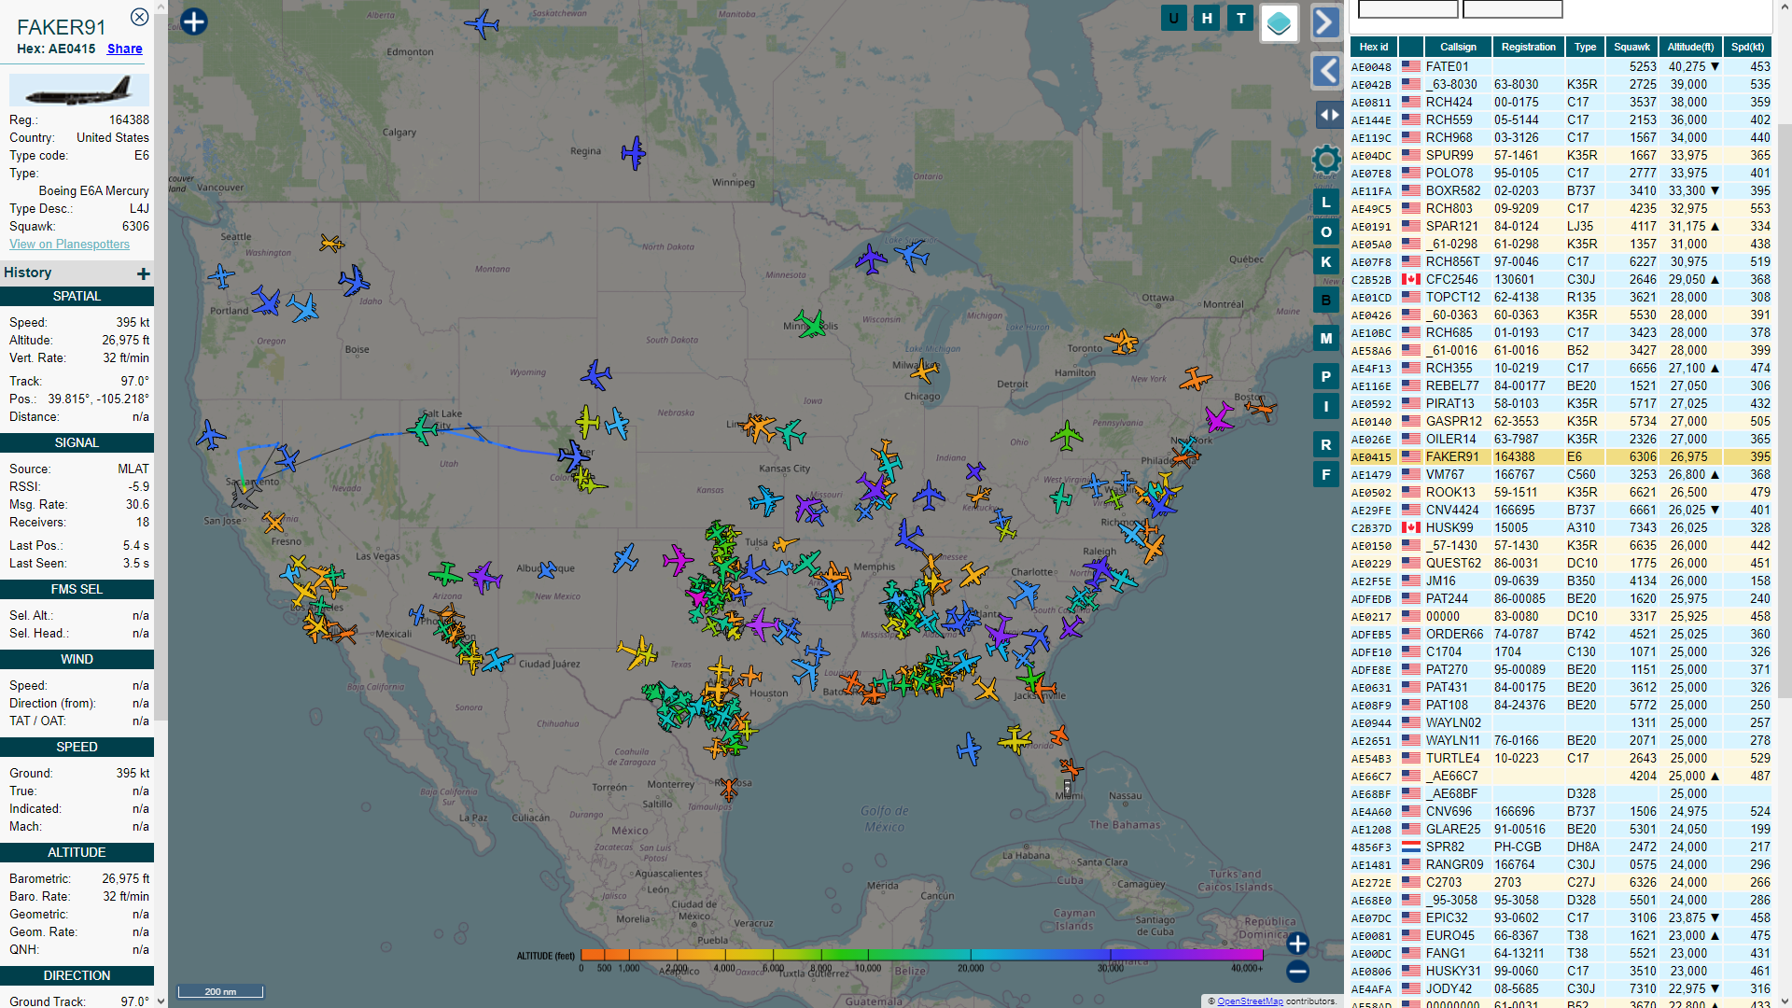
Task: Zoom out the map with minus button
Action: click(x=1297, y=972)
